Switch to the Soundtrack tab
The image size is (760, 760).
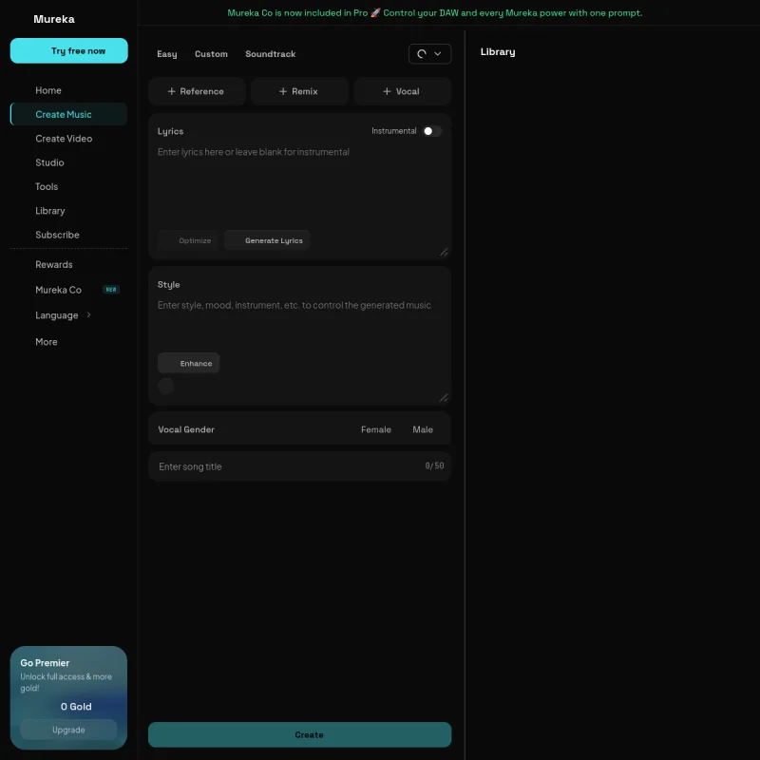coord(270,54)
